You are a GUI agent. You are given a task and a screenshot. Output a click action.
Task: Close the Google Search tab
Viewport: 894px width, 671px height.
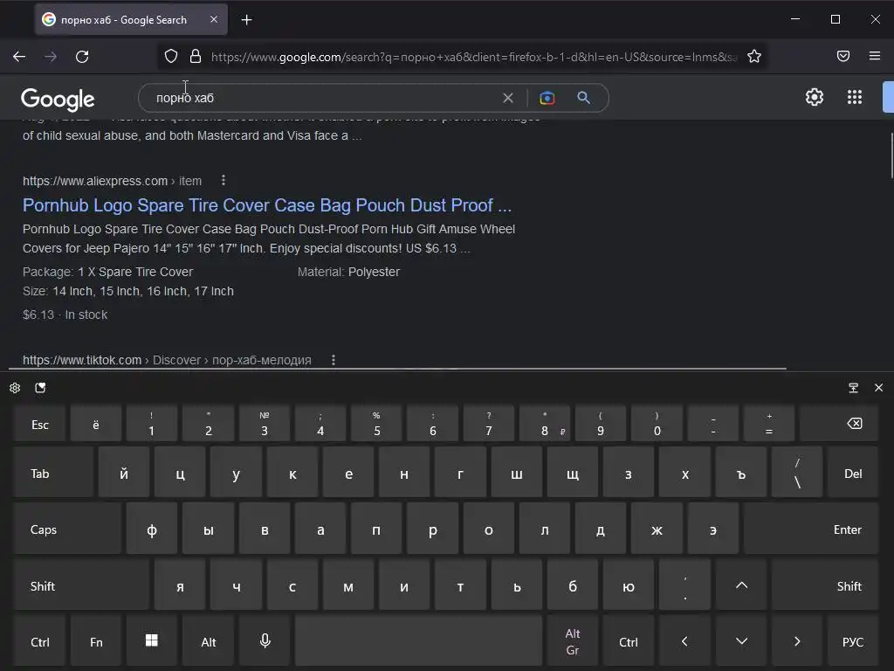(214, 19)
